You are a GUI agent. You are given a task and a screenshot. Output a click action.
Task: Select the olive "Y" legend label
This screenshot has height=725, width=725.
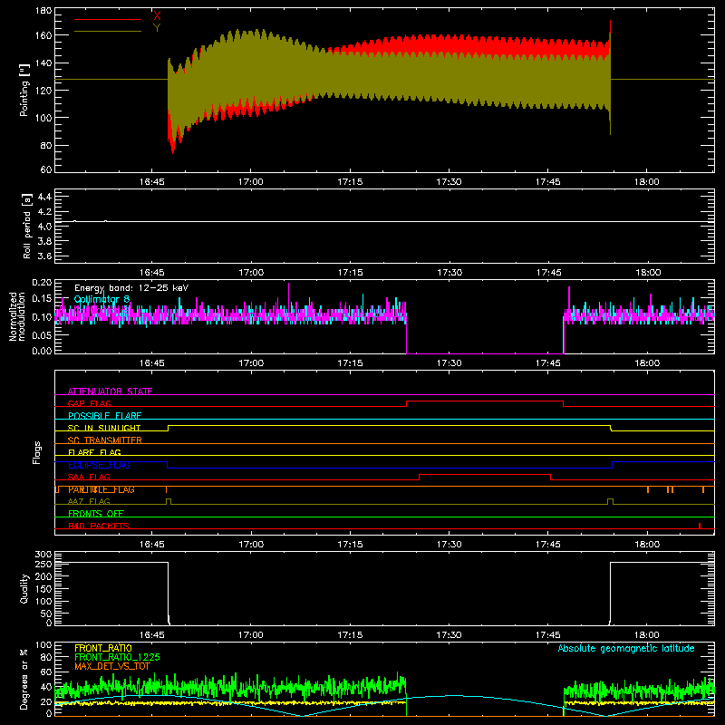click(157, 28)
